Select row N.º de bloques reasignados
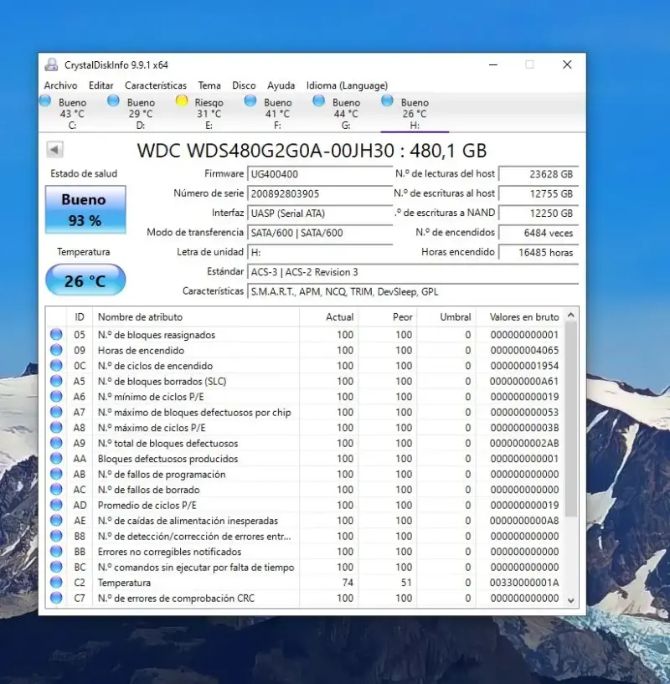 click(305, 335)
